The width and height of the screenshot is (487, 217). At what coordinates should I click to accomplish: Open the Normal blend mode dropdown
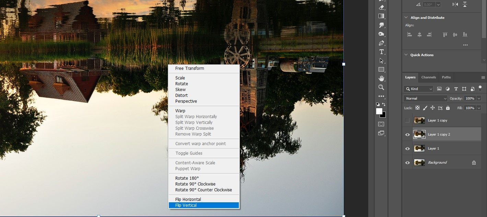(x=426, y=98)
